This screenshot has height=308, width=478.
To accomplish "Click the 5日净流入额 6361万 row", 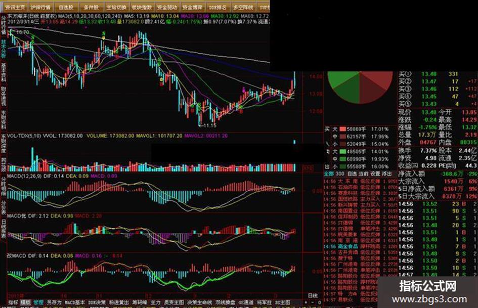I will 438,189.
